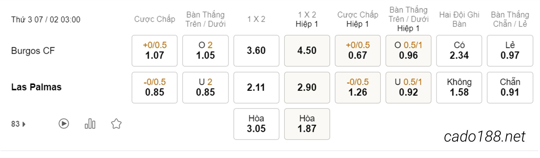Choose both teams score Không 1.58
The width and height of the screenshot is (540, 158).
pyautogui.click(x=459, y=88)
